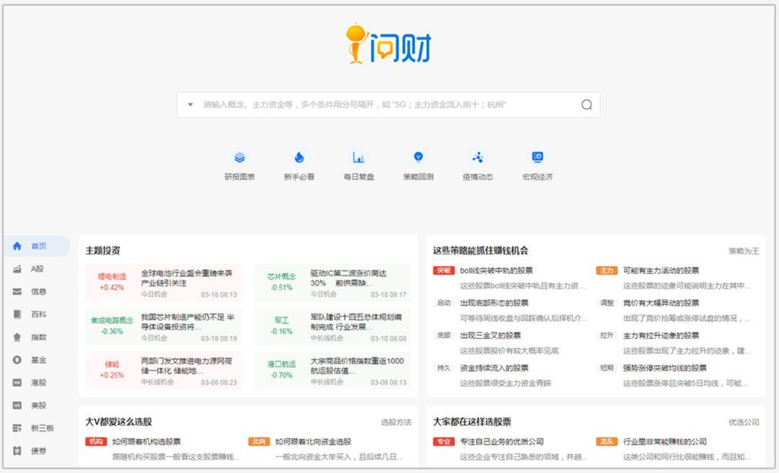Select A股 label in the sidebar

(x=37, y=269)
